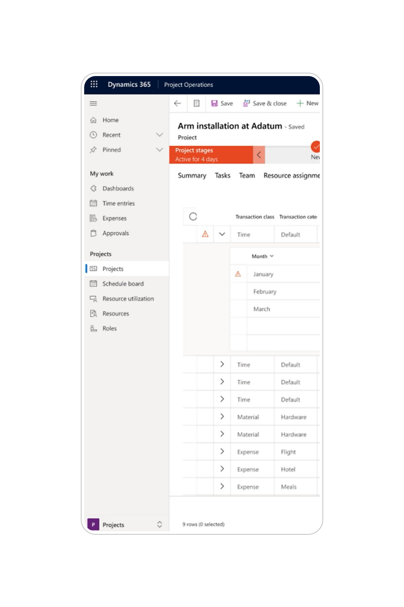The width and height of the screenshot is (404, 607).
Task: Click the Projects sidebar item icon
Action: coord(94,269)
